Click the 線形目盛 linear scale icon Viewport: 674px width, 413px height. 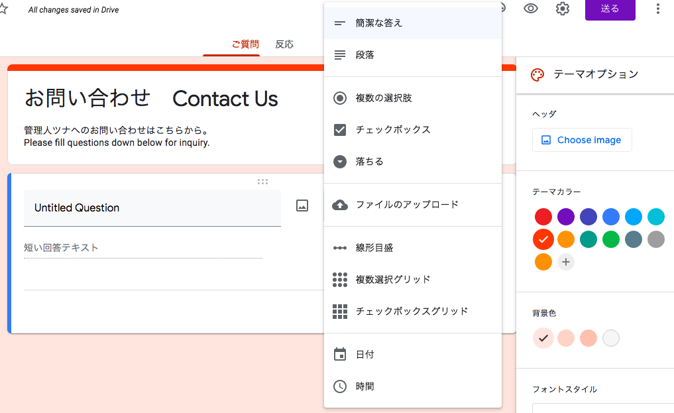pyautogui.click(x=340, y=249)
